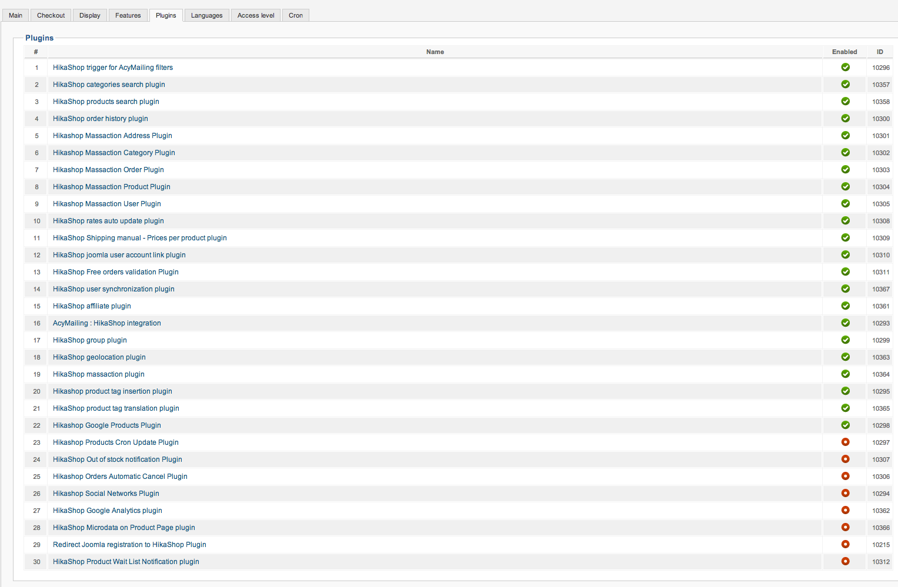
Task: Click green check for categories search plugin
Action: pos(846,84)
